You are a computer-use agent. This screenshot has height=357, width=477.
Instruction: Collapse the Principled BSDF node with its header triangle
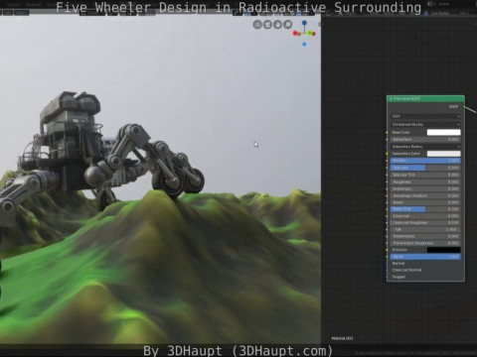click(392, 99)
